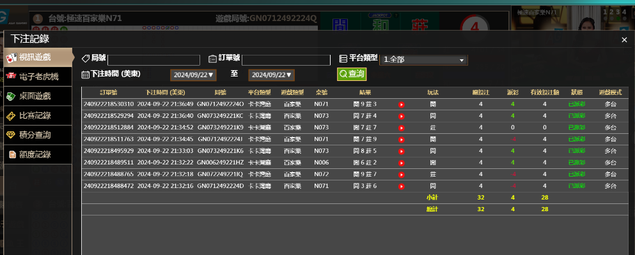
Task: Play replay for the 閒3 莊6 result row
Action: 401,186
